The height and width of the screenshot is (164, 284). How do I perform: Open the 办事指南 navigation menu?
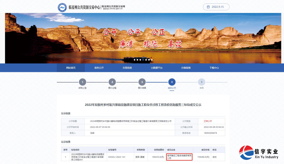185,68
